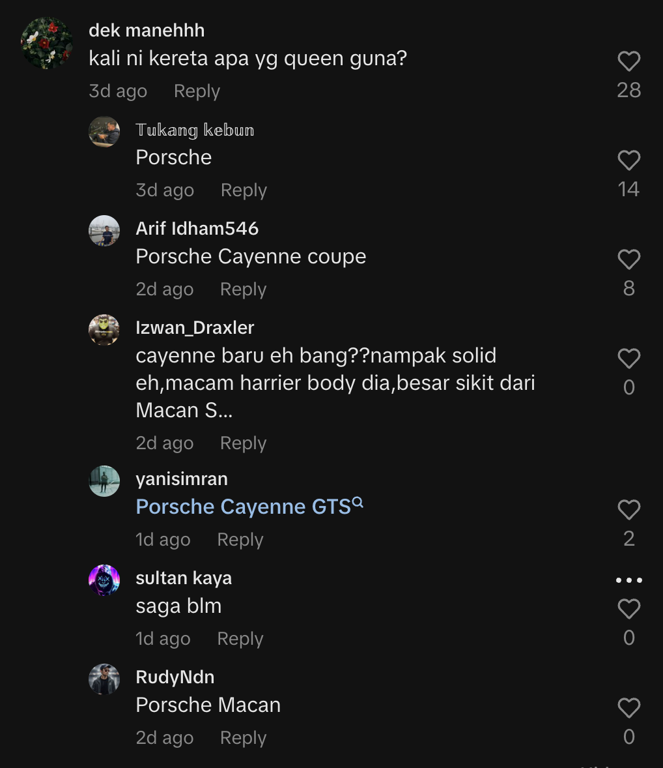Reply to Izwan_Draxler's comment
The height and width of the screenshot is (768, 663).
[243, 443]
